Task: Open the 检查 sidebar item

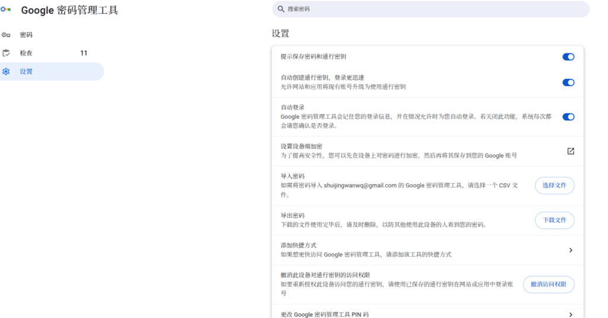Action: click(x=52, y=53)
